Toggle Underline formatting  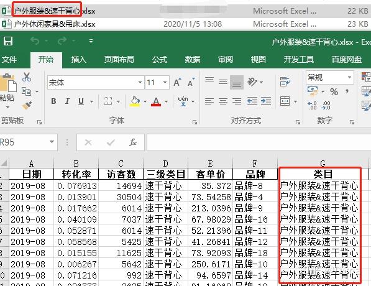click(81, 101)
